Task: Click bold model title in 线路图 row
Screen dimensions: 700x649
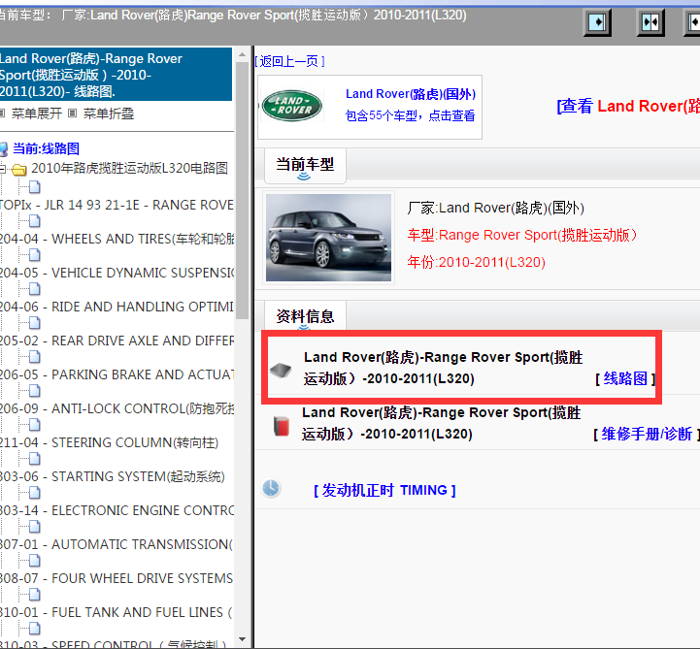Action: [443, 368]
